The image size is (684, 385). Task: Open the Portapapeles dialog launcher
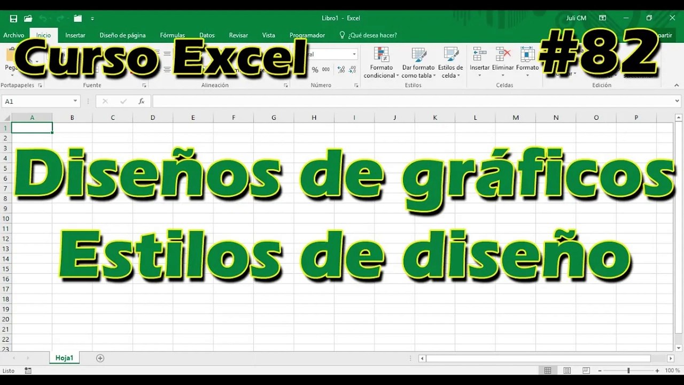(40, 85)
